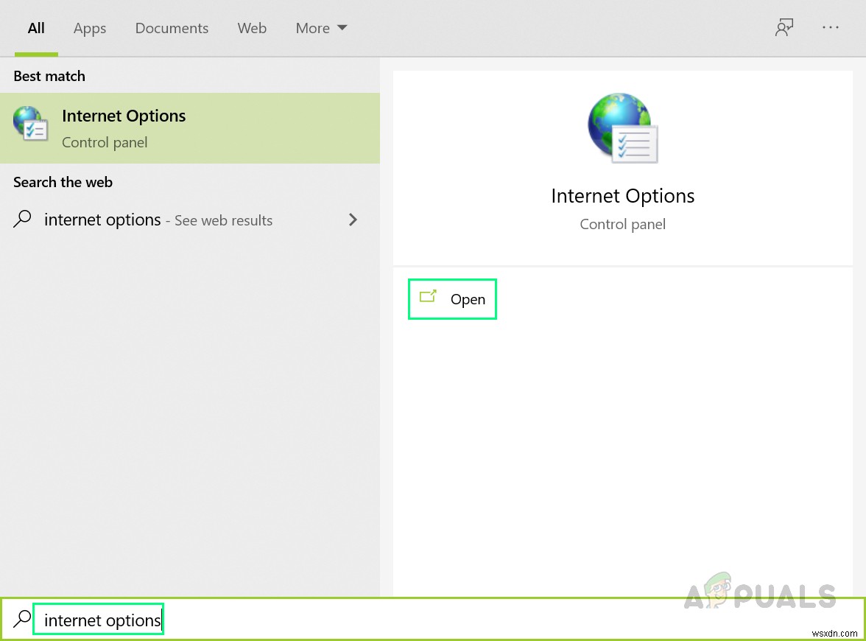Select the Web search tab
This screenshot has height=641, width=866.
point(252,29)
